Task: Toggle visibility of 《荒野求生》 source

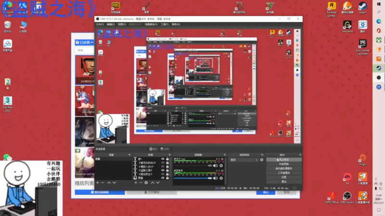Action: point(163,174)
